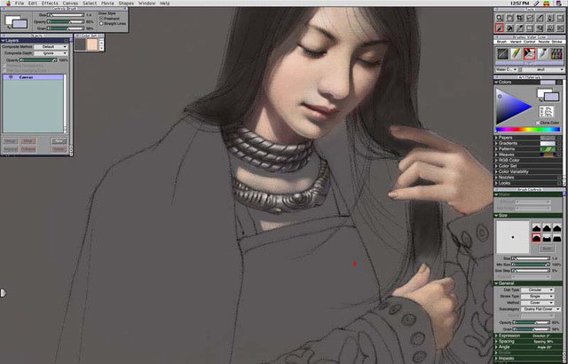Choose the white brush category icon
This screenshot has width=568, height=364.
[x=542, y=54]
